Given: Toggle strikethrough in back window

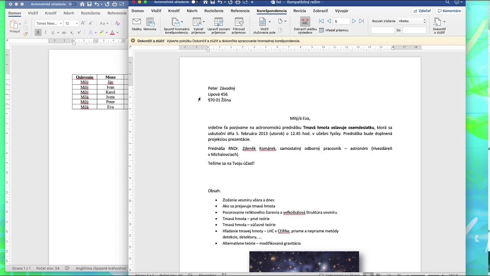Looking at the screenshot, I should coord(64,33).
